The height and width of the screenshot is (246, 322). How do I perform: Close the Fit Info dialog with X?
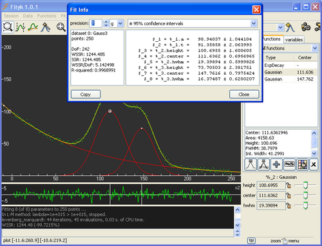pyautogui.click(x=256, y=10)
